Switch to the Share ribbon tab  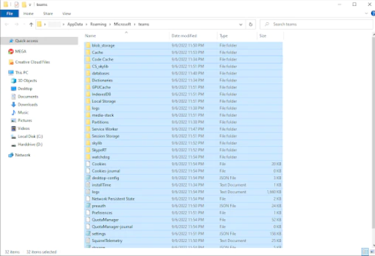tap(48, 13)
